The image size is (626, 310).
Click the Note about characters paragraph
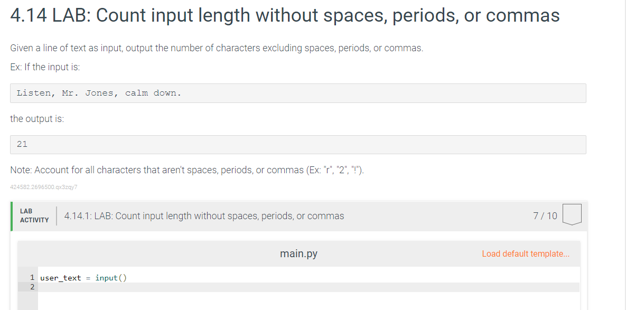tap(187, 170)
